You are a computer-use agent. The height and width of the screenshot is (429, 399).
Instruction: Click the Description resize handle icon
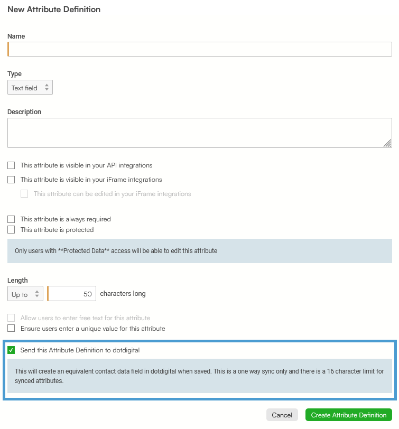click(x=387, y=143)
